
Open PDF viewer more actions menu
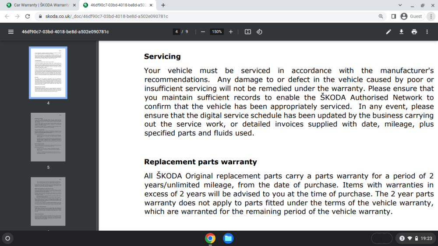tap(427, 32)
